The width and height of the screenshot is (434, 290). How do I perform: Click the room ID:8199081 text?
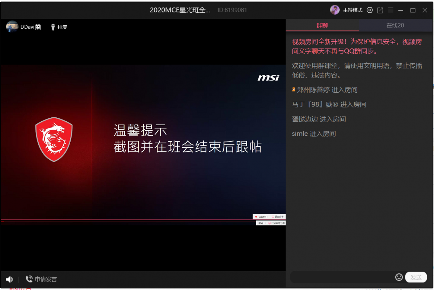(x=232, y=10)
